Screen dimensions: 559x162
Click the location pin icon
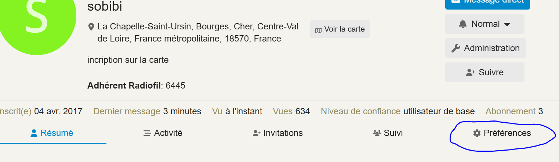click(x=91, y=27)
